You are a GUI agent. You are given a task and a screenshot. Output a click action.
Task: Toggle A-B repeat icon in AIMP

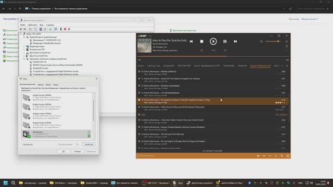(x=213, y=50)
